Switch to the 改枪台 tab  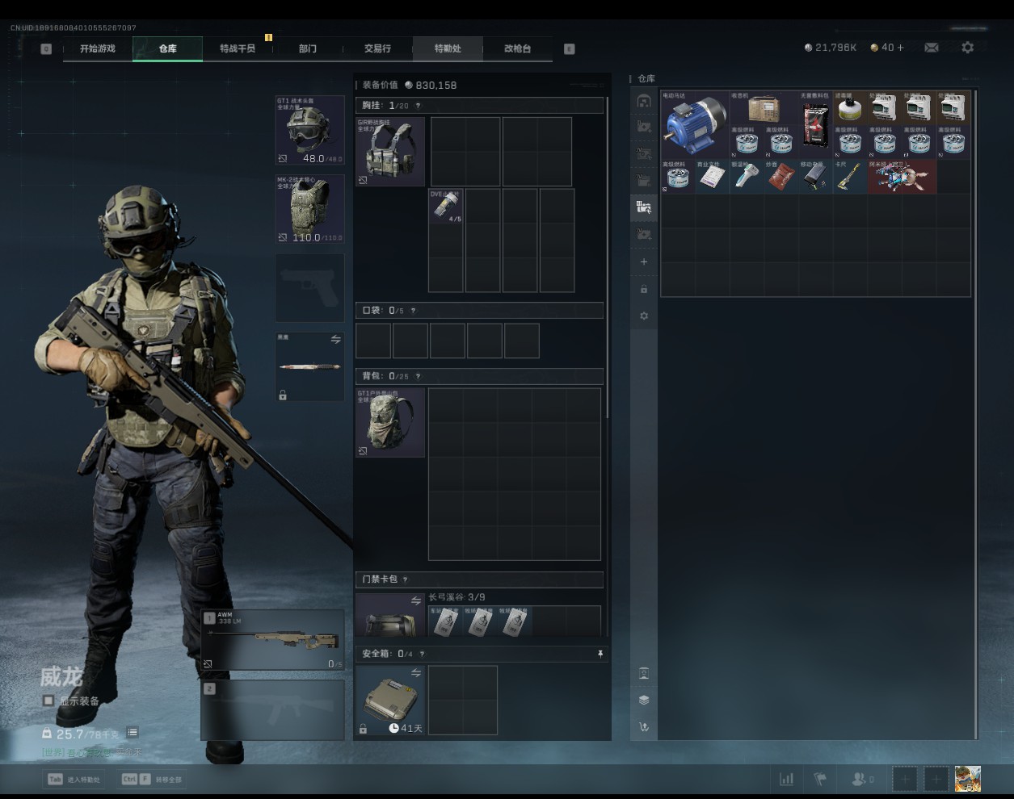pos(518,48)
